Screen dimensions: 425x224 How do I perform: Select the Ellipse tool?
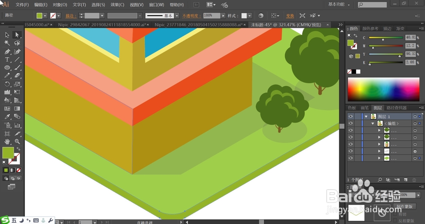pos(7,67)
